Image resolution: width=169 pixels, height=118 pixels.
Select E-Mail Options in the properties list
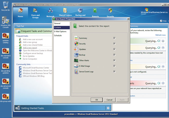point(62,31)
